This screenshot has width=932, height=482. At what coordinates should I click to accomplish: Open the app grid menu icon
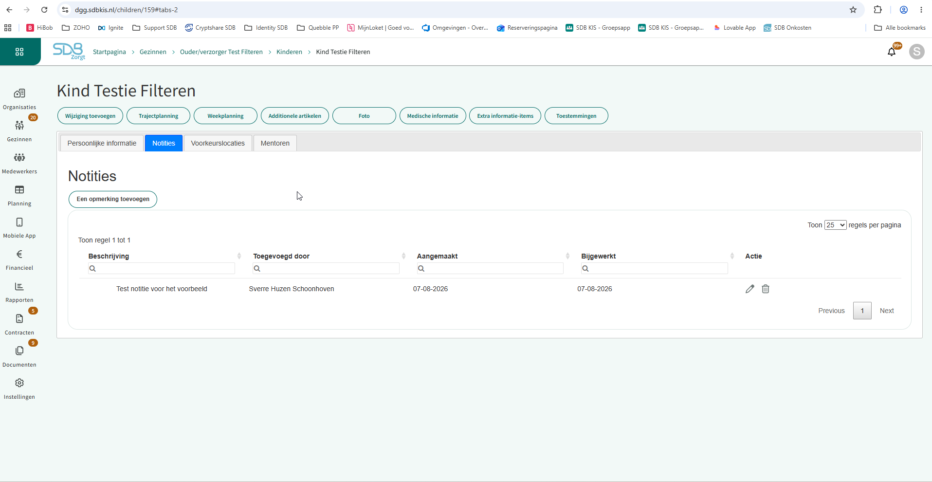click(x=19, y=52)
